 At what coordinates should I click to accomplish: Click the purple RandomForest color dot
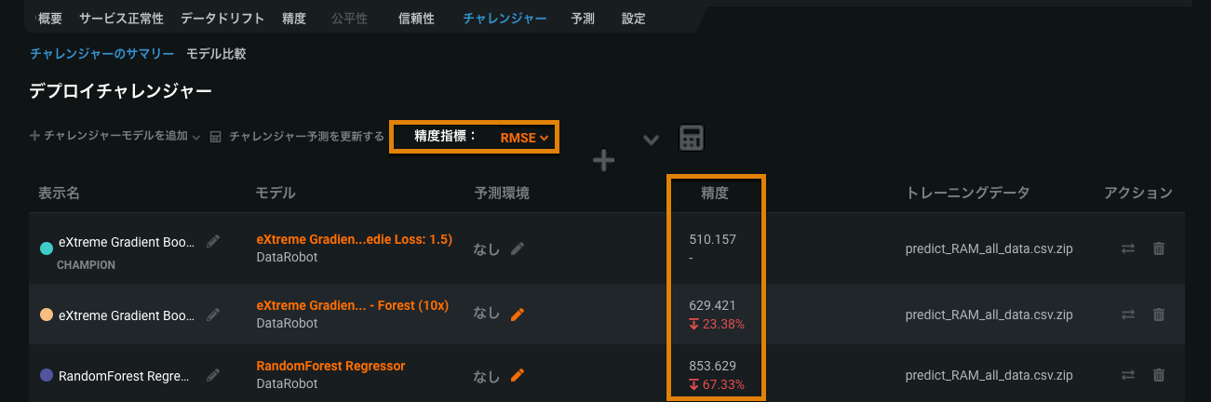(x=47, y=376)
